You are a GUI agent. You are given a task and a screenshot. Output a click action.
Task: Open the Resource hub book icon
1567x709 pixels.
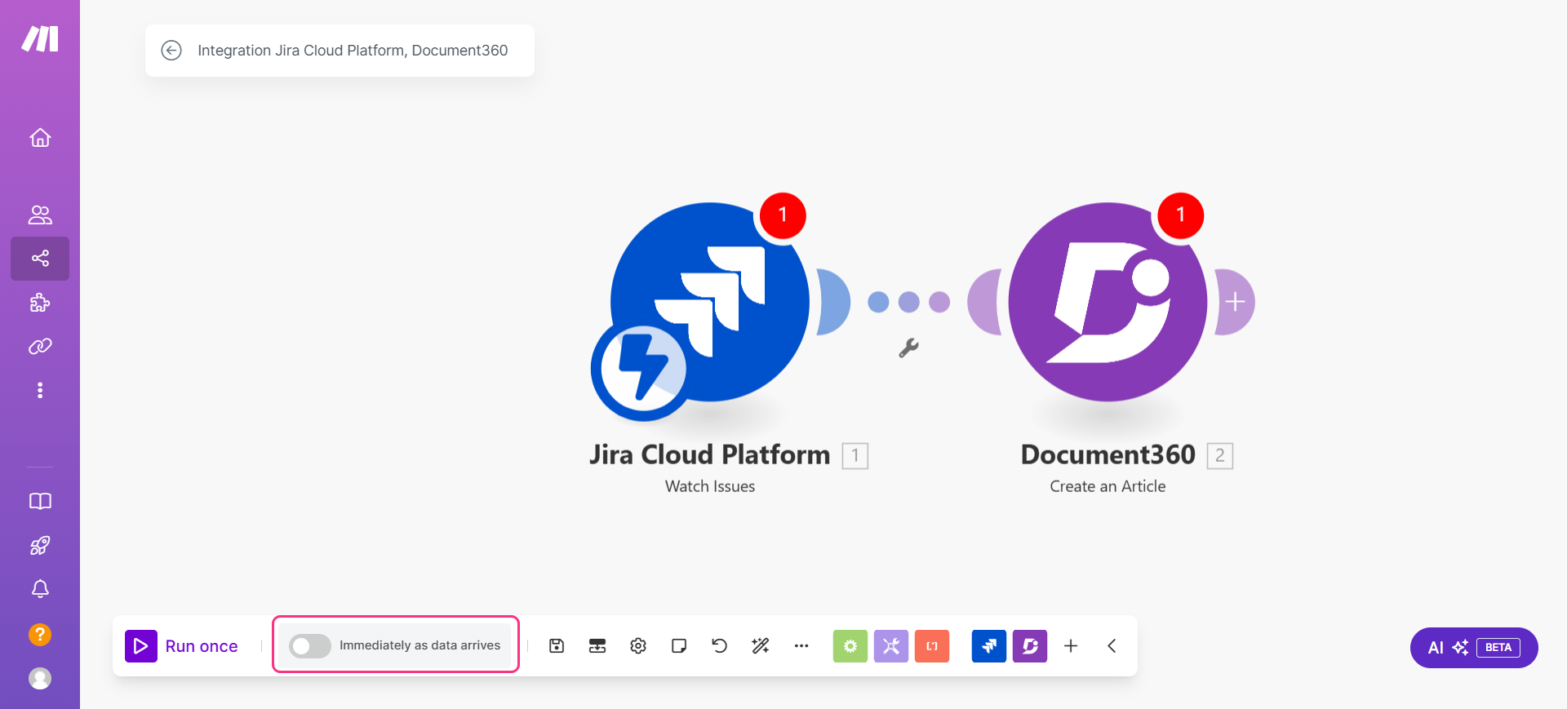coord(40,501)
